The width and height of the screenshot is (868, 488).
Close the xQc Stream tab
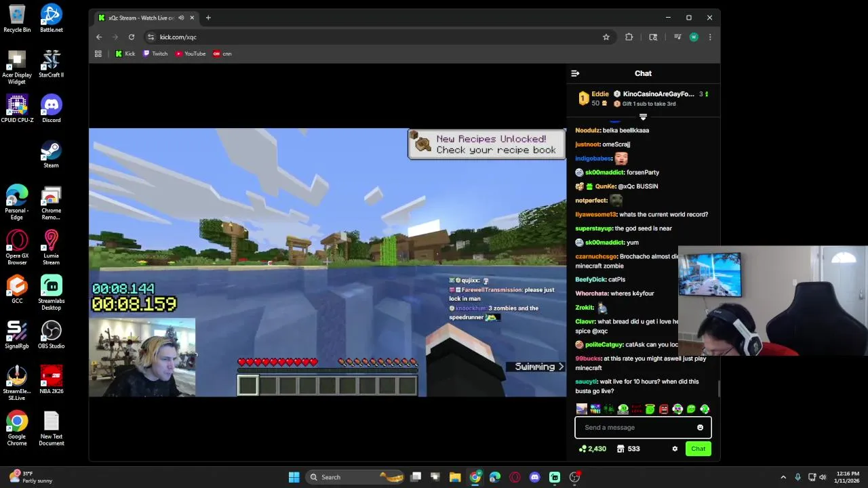(x=192, y=18)
